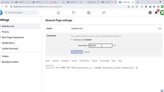
Task: Open the account profile picture icon
Action: (162, 13)
